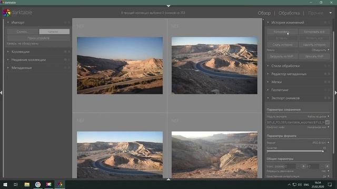
Task: Click Поиск устройств button
Action: (38, 38)
